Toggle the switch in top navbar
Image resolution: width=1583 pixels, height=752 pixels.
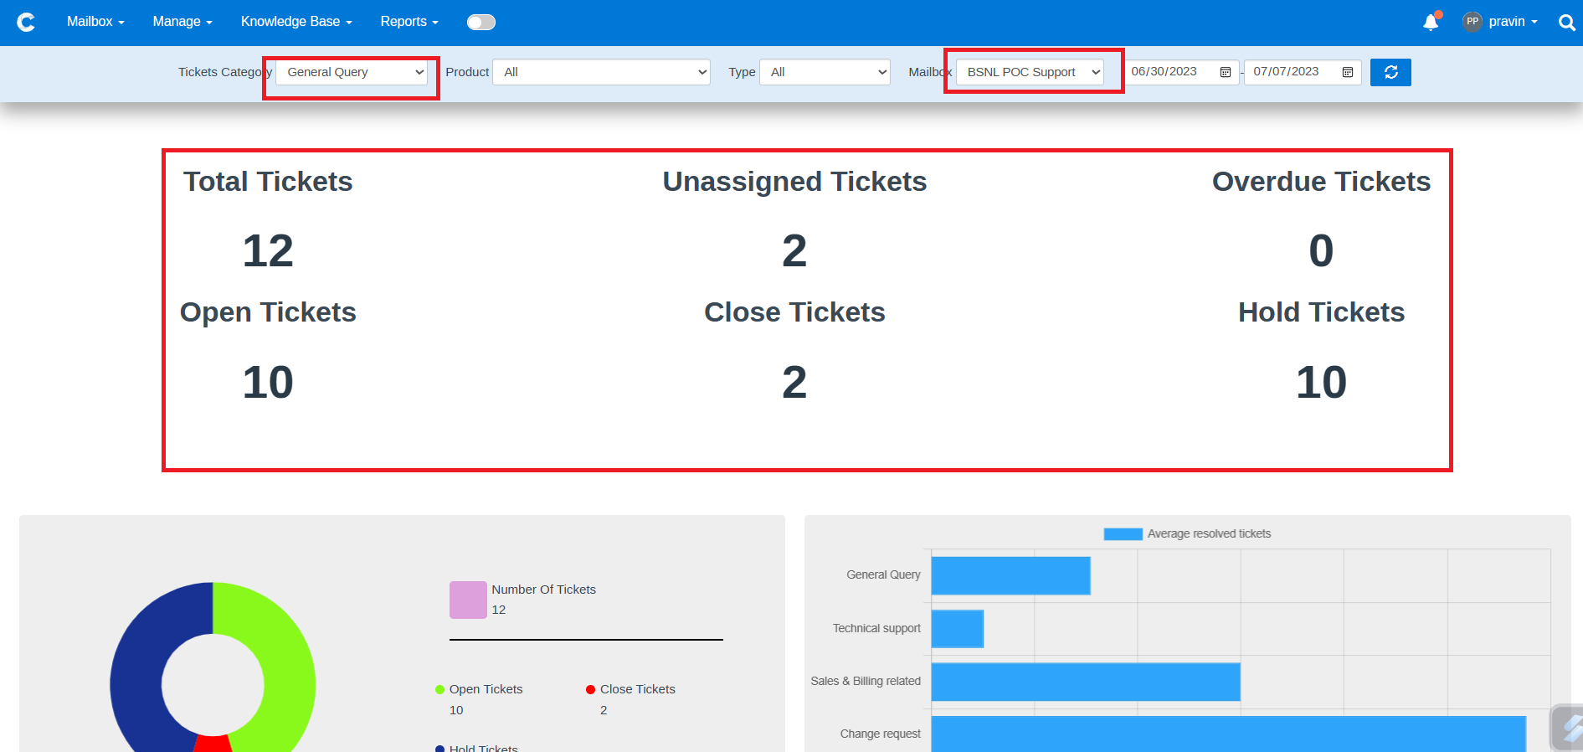[x=481, y=22]
